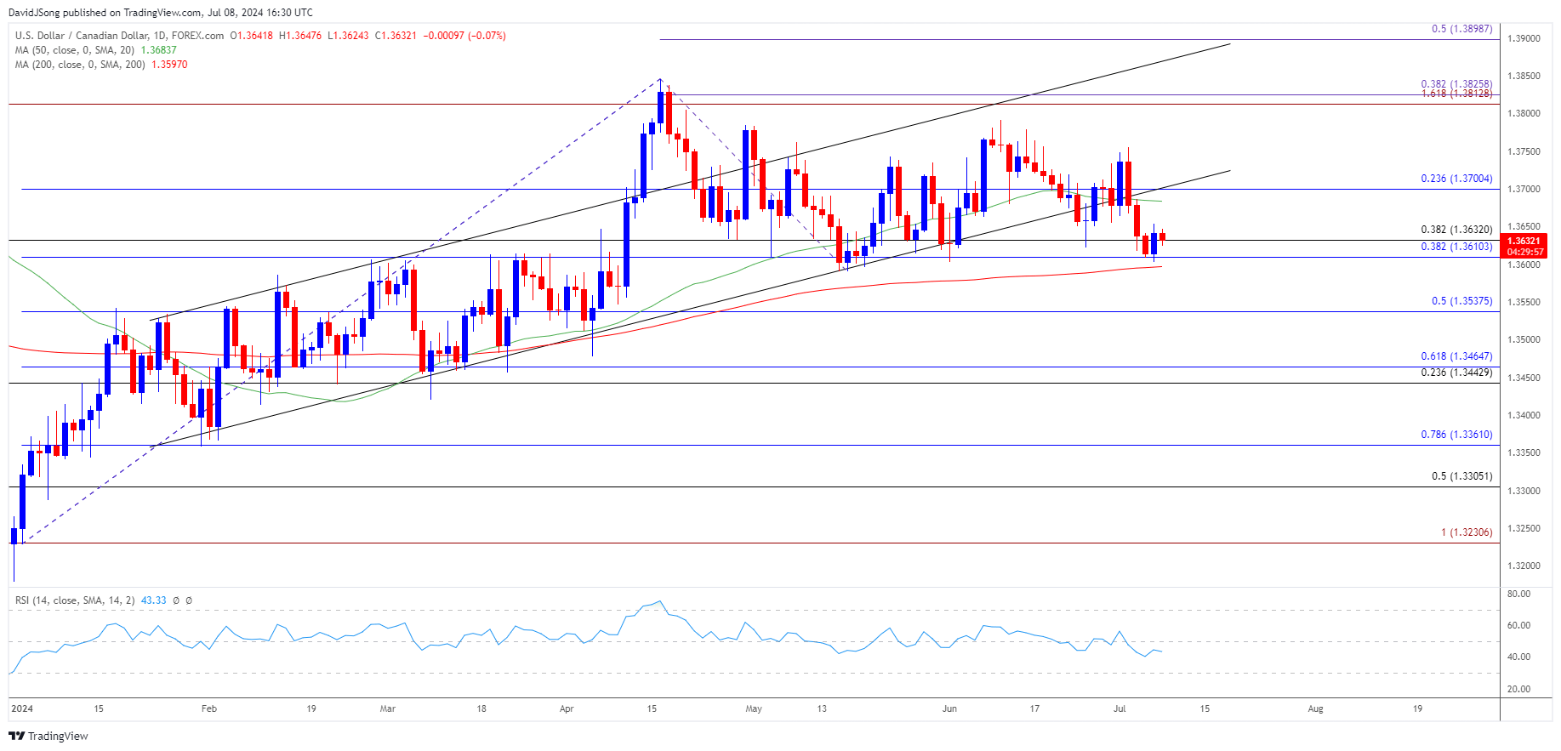Click the open value O1.36418 in header
1561x751 pixels.
pyautogui.click(x=252, y=36)
